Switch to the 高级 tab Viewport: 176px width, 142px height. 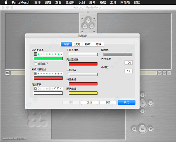click(x=98, y=44)
